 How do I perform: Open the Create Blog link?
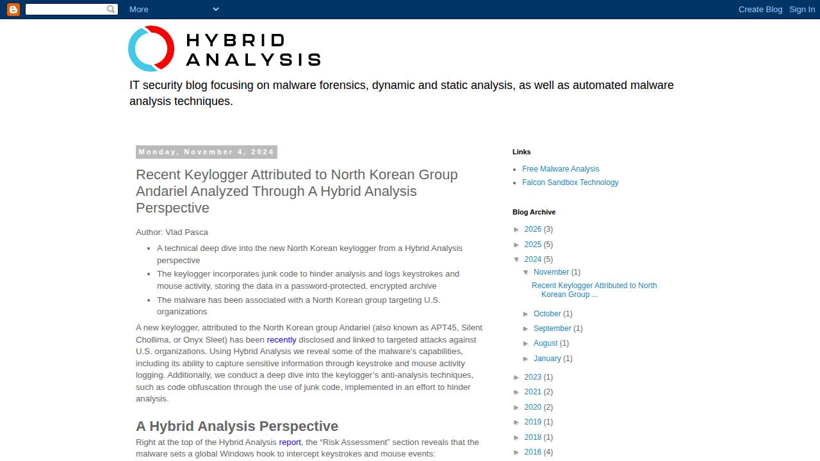coord(760,9)
